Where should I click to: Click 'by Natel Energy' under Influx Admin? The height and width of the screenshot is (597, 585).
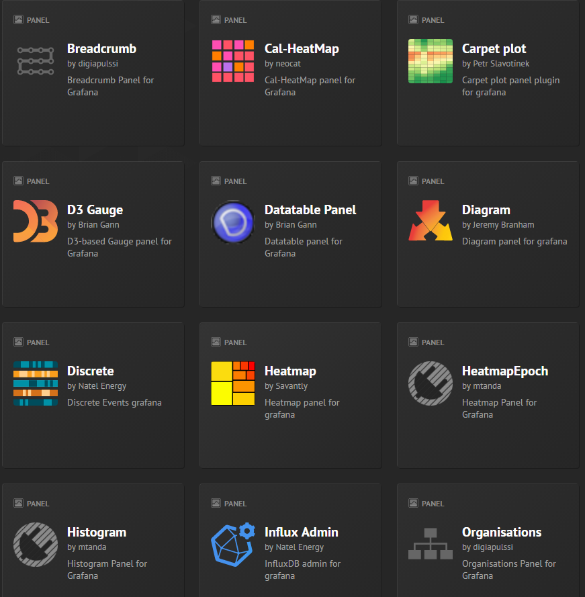tap(294, 547)
